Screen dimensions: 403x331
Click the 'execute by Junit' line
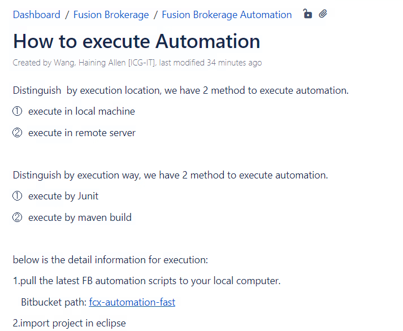pos(63,196)
